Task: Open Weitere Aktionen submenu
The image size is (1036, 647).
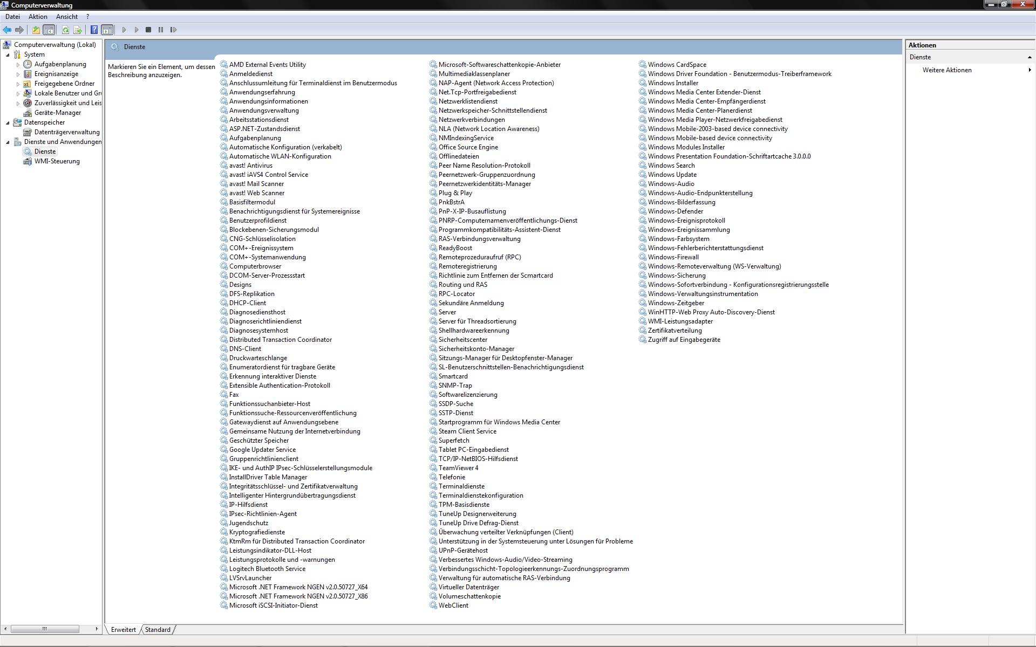Action: tap(946, 70)
